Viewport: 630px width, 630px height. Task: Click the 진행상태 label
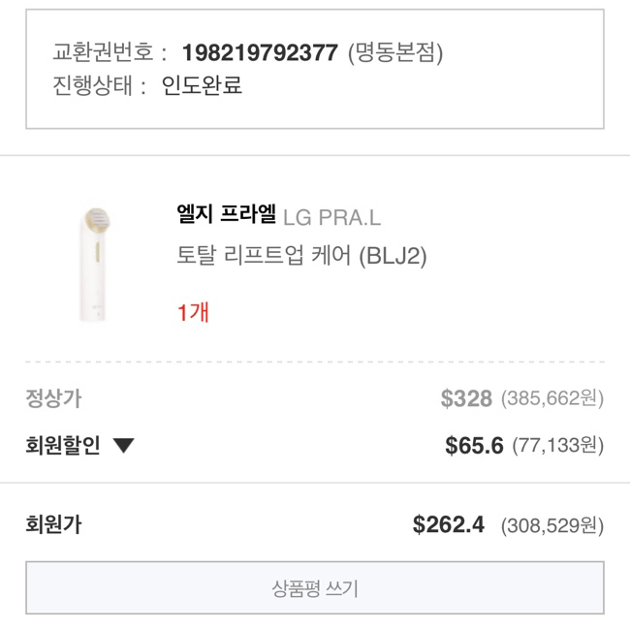(x=93, y=85)
